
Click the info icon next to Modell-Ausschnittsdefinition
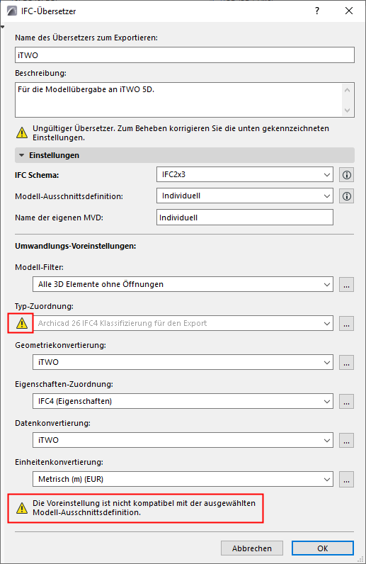[x=347, y=196]
